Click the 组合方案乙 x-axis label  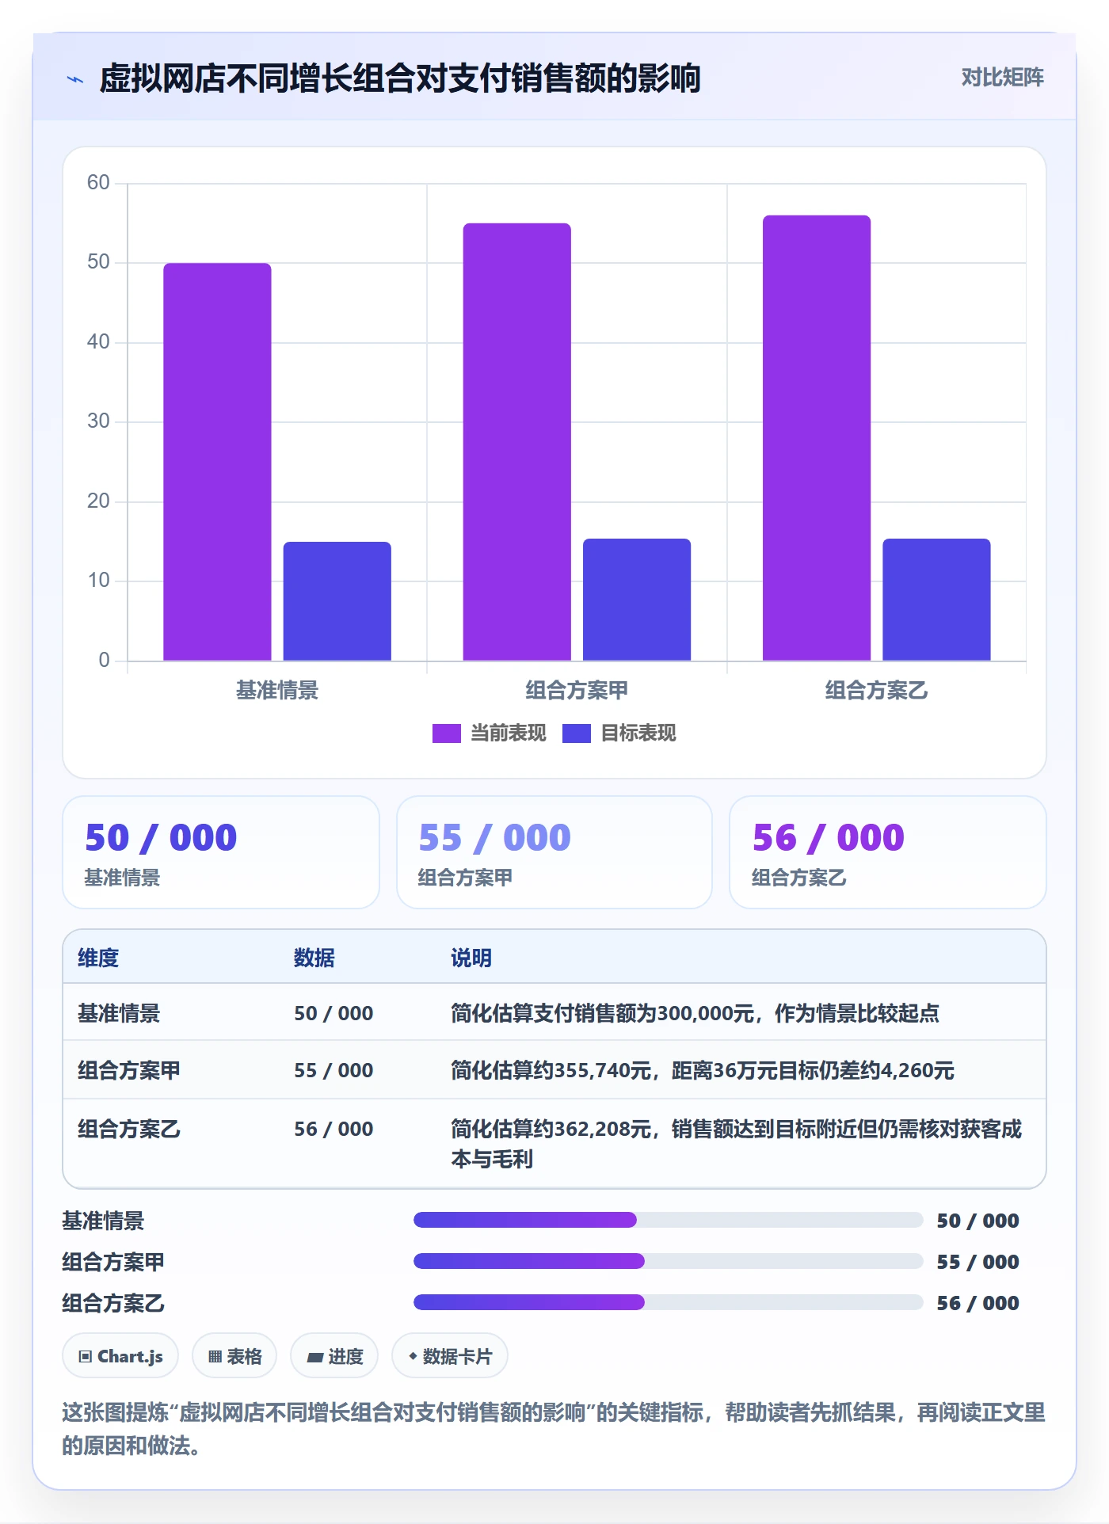click(876, 691)
